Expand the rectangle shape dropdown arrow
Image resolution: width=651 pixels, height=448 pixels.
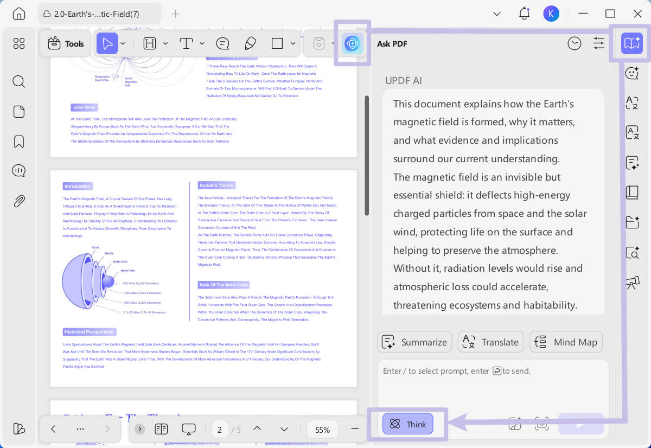tap(293, 43)
